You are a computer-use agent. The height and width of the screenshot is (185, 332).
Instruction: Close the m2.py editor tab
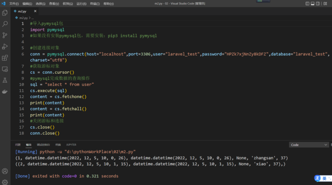(35, 11)
